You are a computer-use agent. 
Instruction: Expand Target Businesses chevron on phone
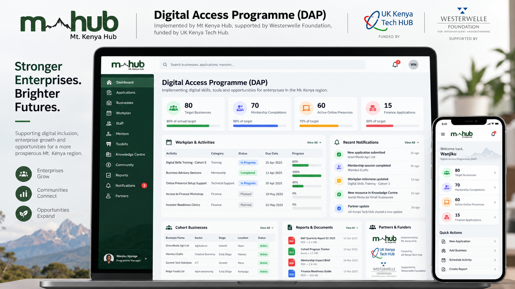pyautogui.click(x=495, y=173)
